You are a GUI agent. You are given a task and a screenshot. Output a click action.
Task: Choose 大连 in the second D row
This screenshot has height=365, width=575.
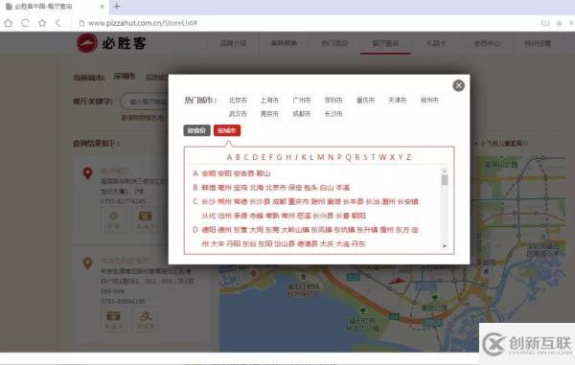click(342, 243)
